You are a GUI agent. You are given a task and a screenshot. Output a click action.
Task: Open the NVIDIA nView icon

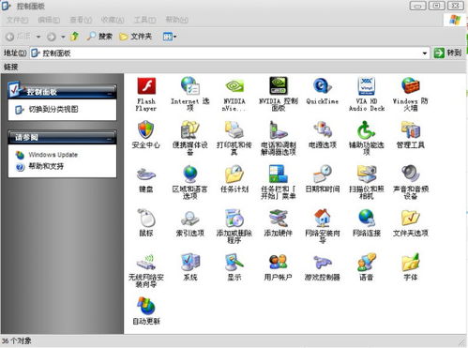click(x=234, y=86)
